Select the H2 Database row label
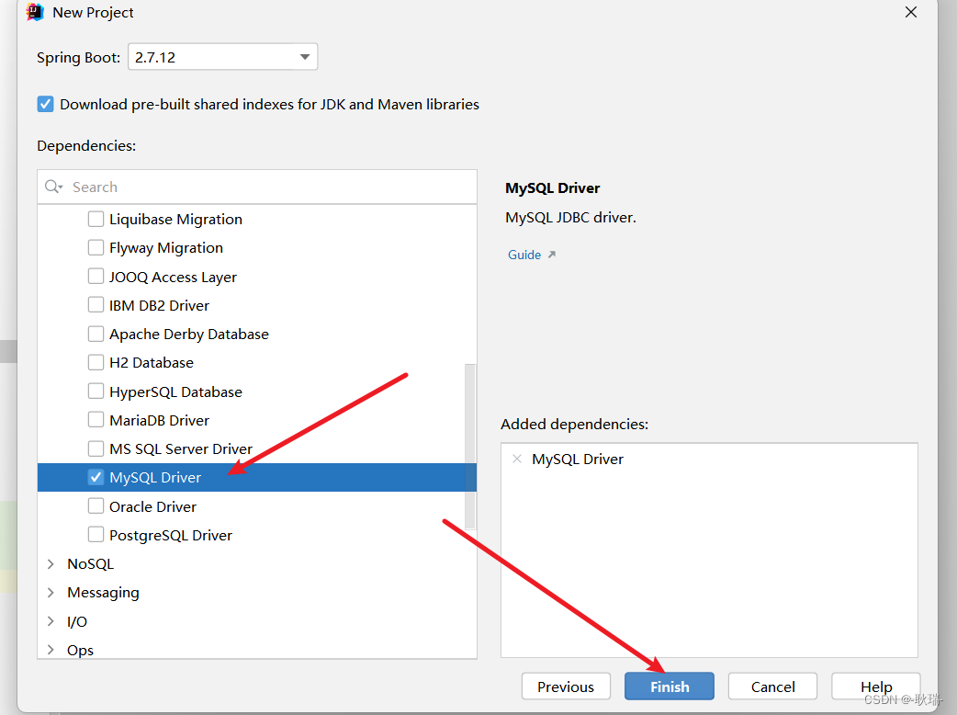This screenshot has width=957, height=715. (x=152, y=363)
